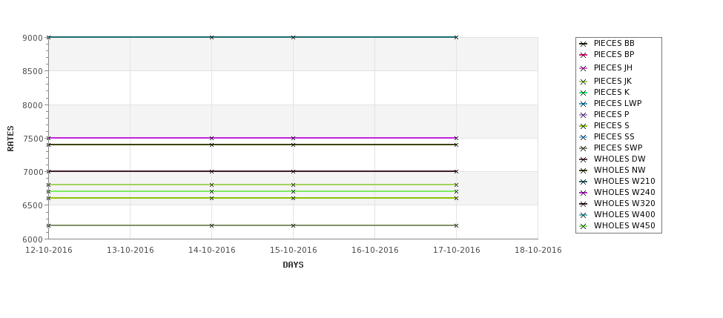
Task: Click the 6200 data point on 17-10-2016
Action: click(x=456, y=225)
